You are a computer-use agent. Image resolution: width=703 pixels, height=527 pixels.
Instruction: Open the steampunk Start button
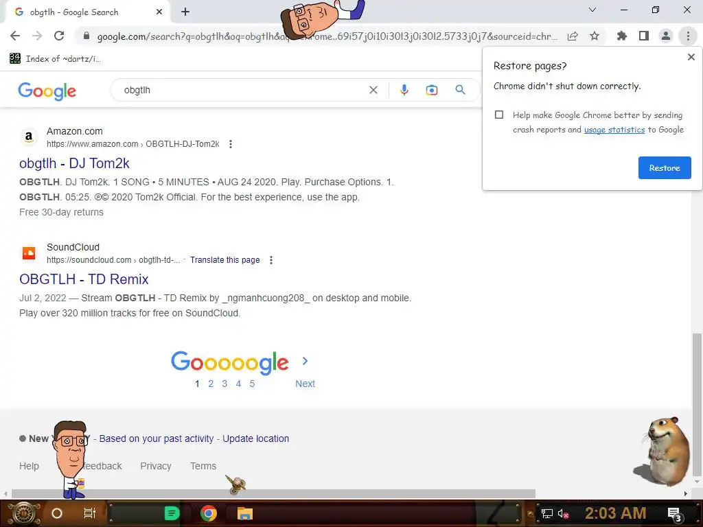click(23, 513)
